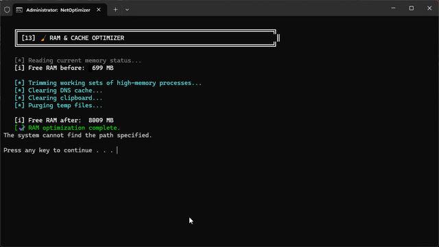
Task: Open a new terminal tab with plus
Action: (x=115, y=10)
